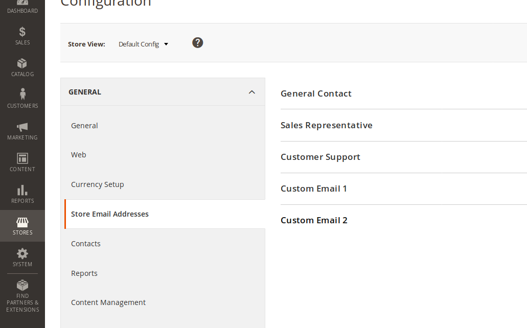
Task: Expand the Custom Email 1 section
Action: tap(313, 189)
